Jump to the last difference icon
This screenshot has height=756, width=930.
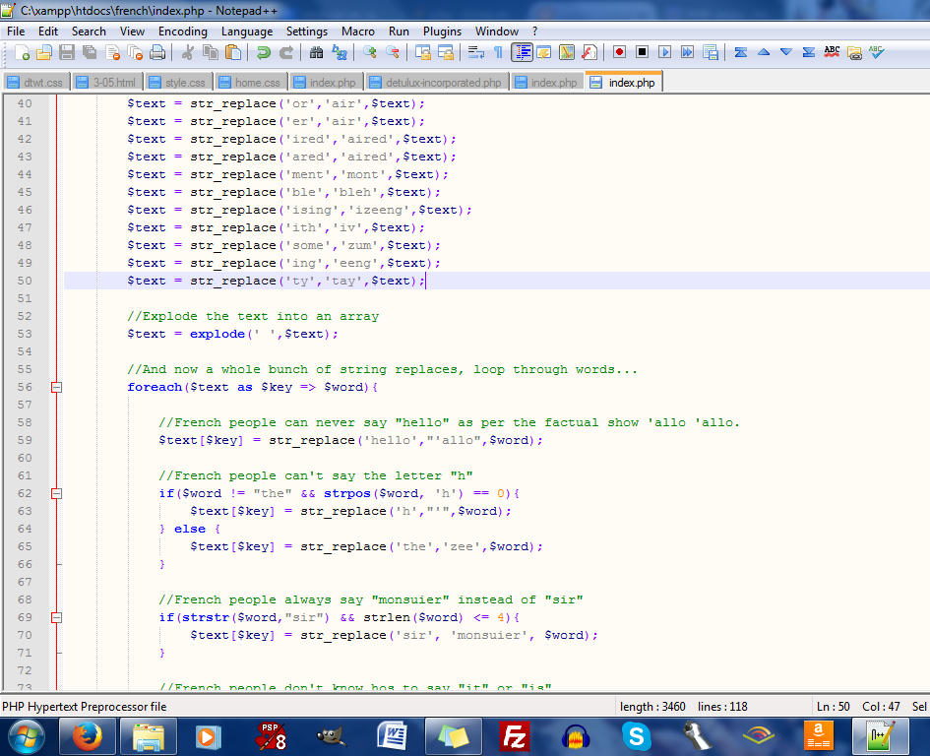coord(808,53)
